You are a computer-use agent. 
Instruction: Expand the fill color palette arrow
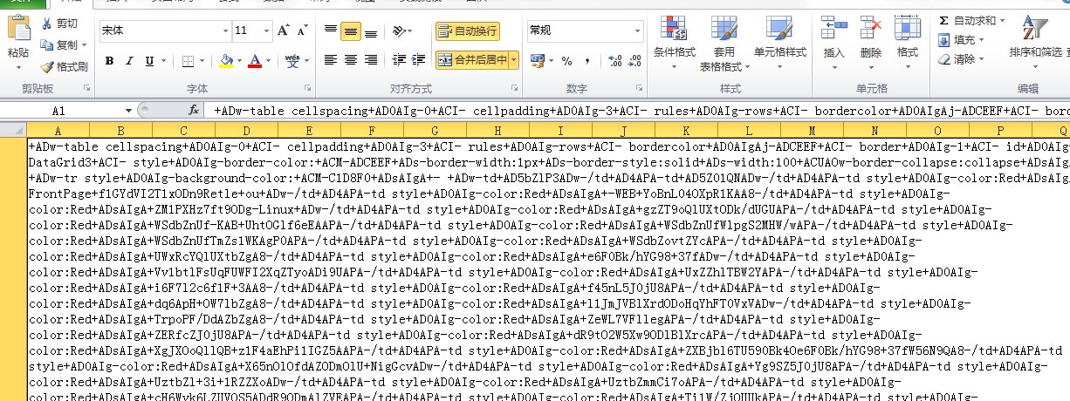point(240,60)
